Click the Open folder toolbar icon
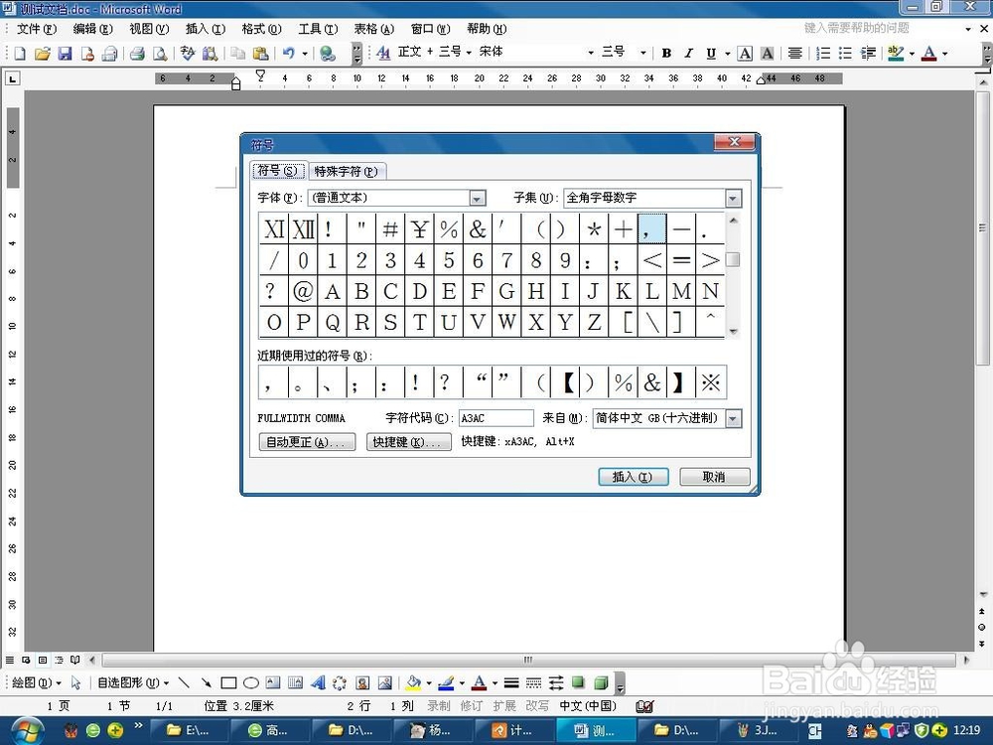This screenshot has width=993, height=745. [x=43, y=54]
